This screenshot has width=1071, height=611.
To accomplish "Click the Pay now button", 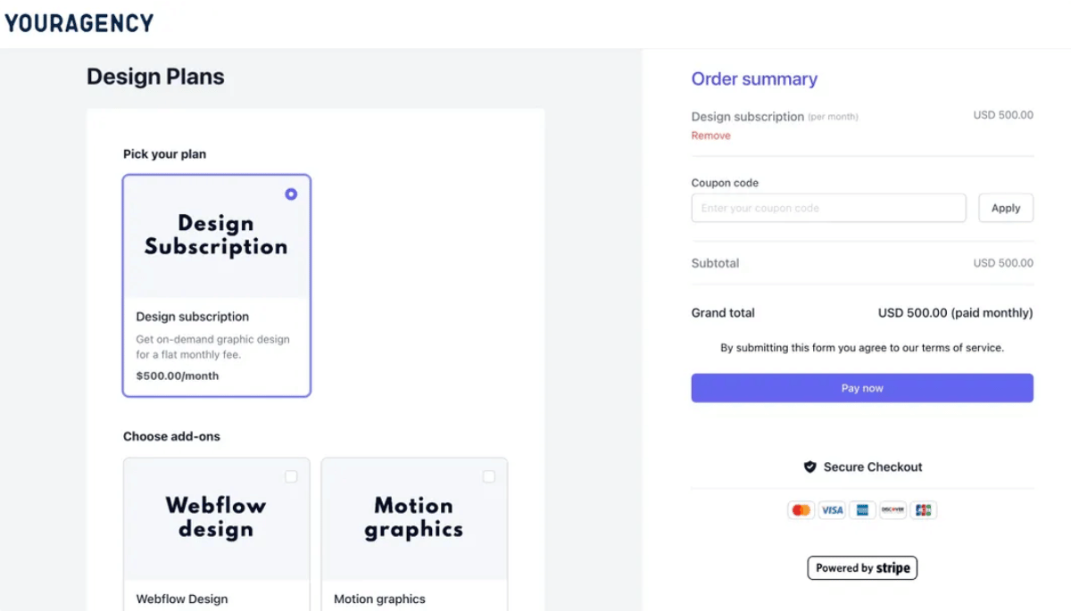I will (862, 387).
